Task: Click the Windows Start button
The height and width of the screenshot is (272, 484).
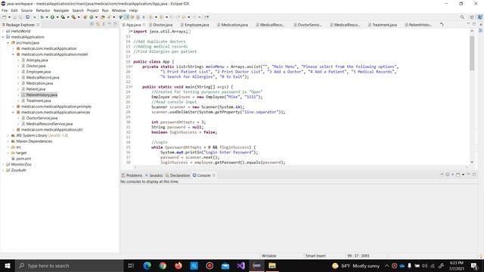Action: pos(8,265)
